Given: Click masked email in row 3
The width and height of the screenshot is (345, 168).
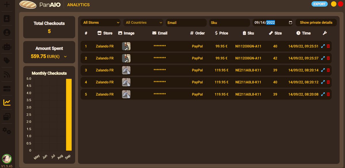Looking at the screenshot, I should [x=160, y=70].
